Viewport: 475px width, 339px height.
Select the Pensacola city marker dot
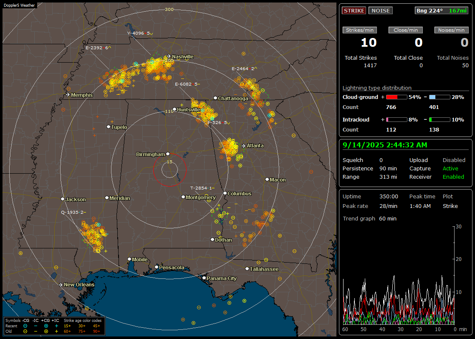[x=157, y=267]
